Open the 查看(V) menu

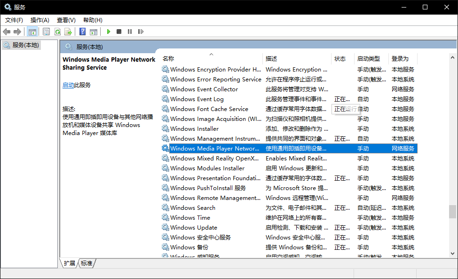pyautogui.click(x=66, y=20)
